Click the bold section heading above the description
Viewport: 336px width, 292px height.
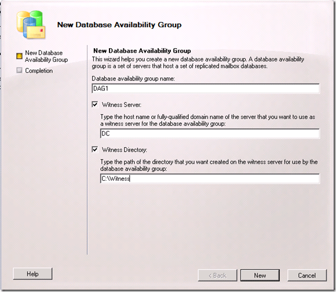tap(142, 51)
